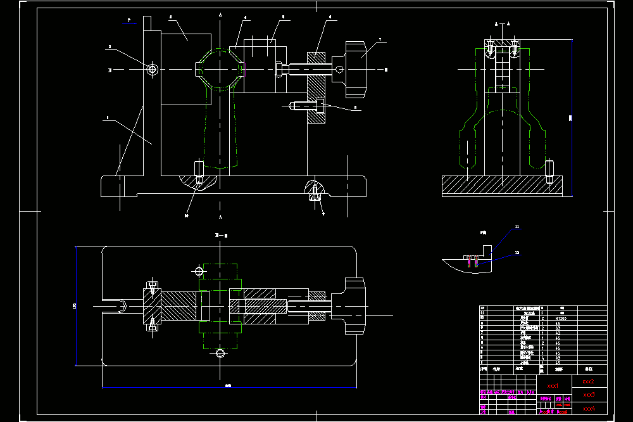The height and width of the screenshot is (422, 633).
Task: Click the hatched screw support block in front view
Action: [x=316, y=87]
